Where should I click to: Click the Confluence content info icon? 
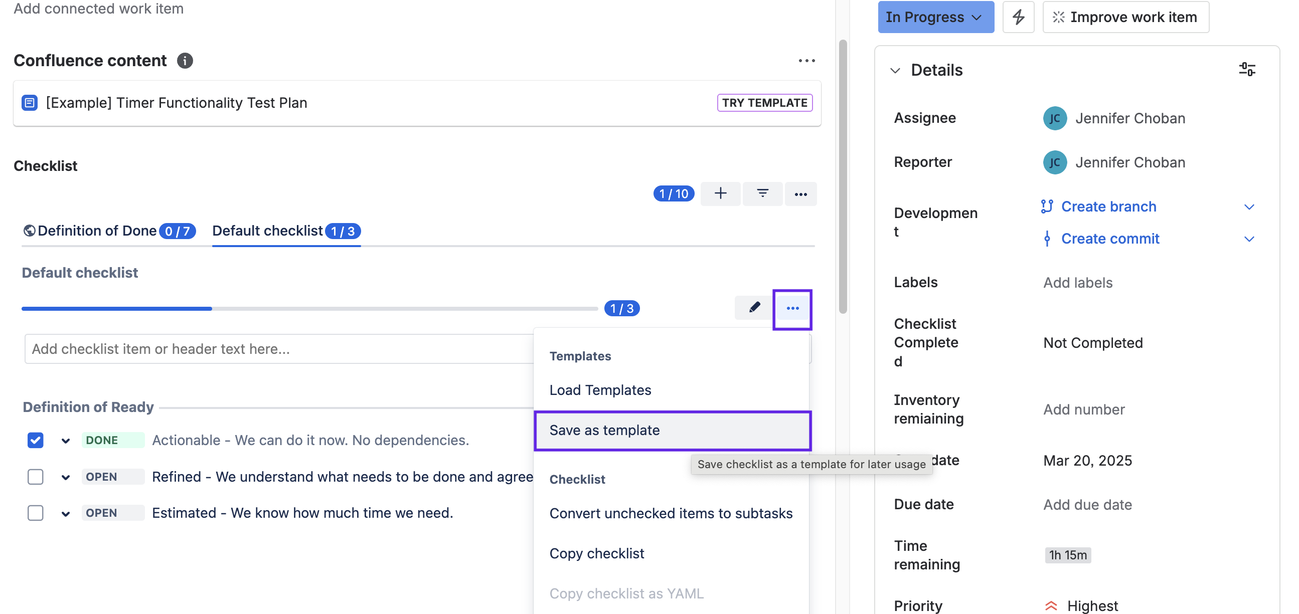(185, 61)
